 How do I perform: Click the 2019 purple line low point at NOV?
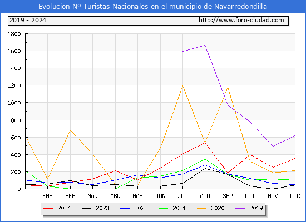(273, 147)
